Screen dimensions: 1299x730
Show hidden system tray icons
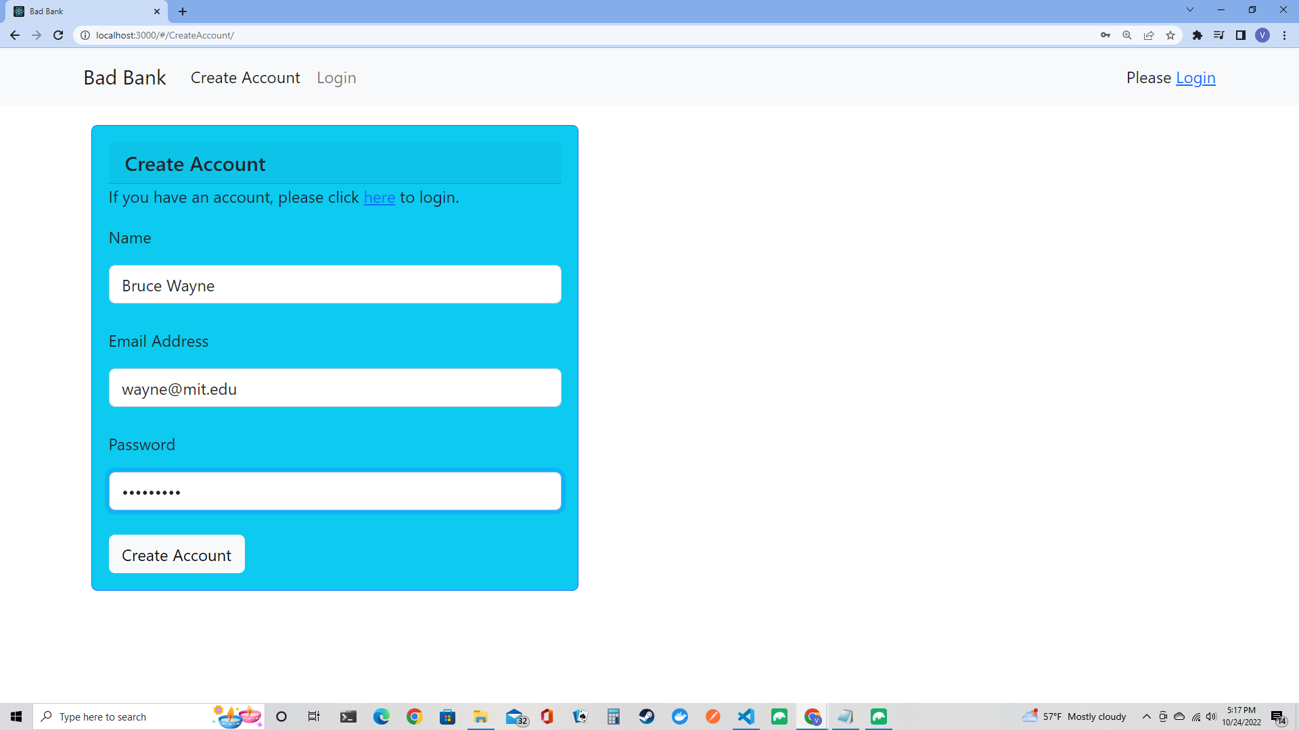[1147, 716]
